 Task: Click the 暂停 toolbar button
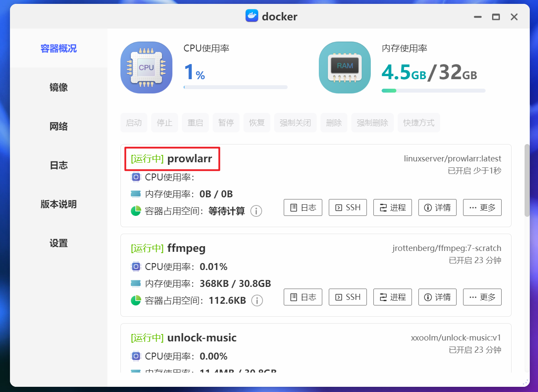click(226, 123)
